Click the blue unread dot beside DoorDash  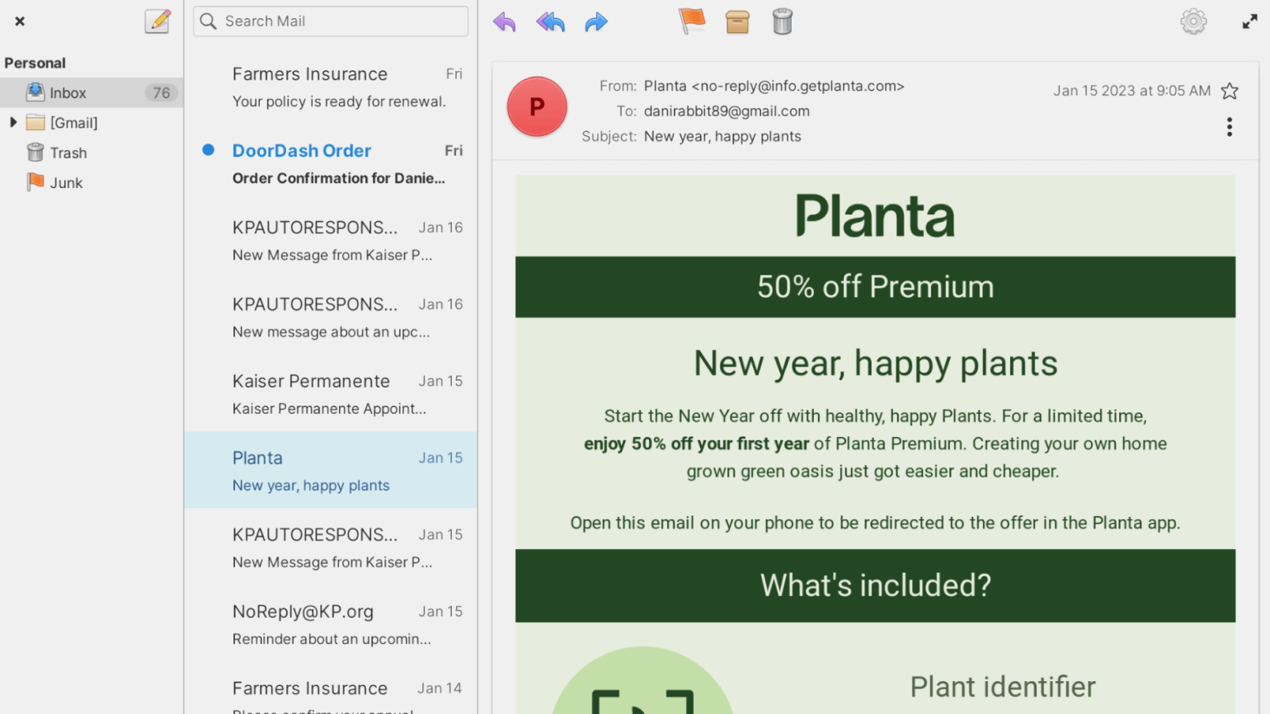pyautogui.click(x=209, y=150)
